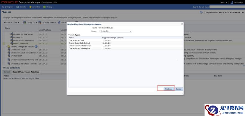Click the info icon beside Servers, Storage and Network
Screen dimensions: 245x116
point(36,47)
